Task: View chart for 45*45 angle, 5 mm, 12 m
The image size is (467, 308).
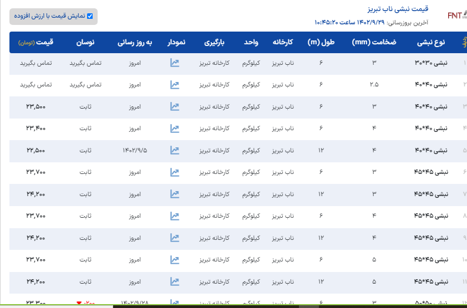Action: coord(175,281)
